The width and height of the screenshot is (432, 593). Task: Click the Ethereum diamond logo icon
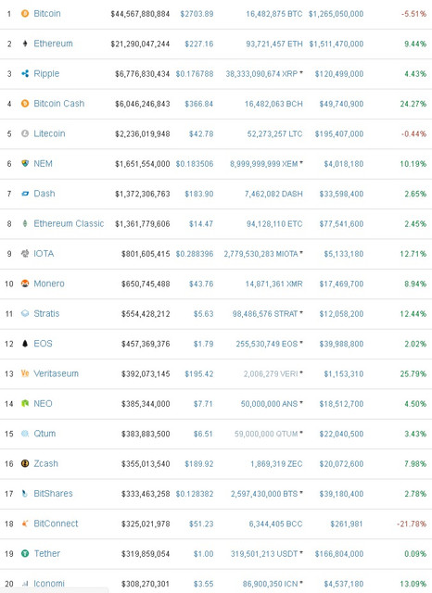tap(25, 44)
